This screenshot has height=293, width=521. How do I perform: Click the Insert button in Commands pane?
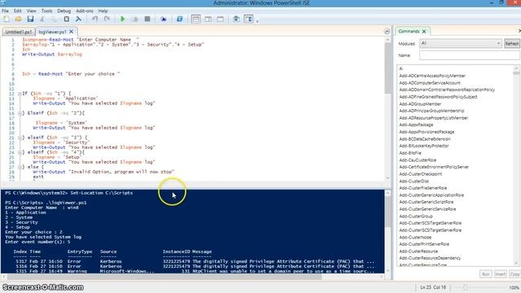[x=500, y=274]
